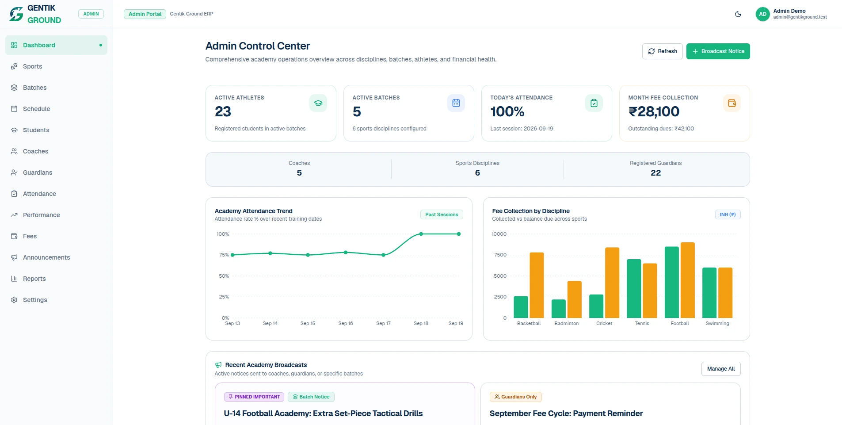The width and height of the screenshot is (842, 425).
Task: Click the AD user avatar
Action: pyautogui.click(x=762, y=14)
